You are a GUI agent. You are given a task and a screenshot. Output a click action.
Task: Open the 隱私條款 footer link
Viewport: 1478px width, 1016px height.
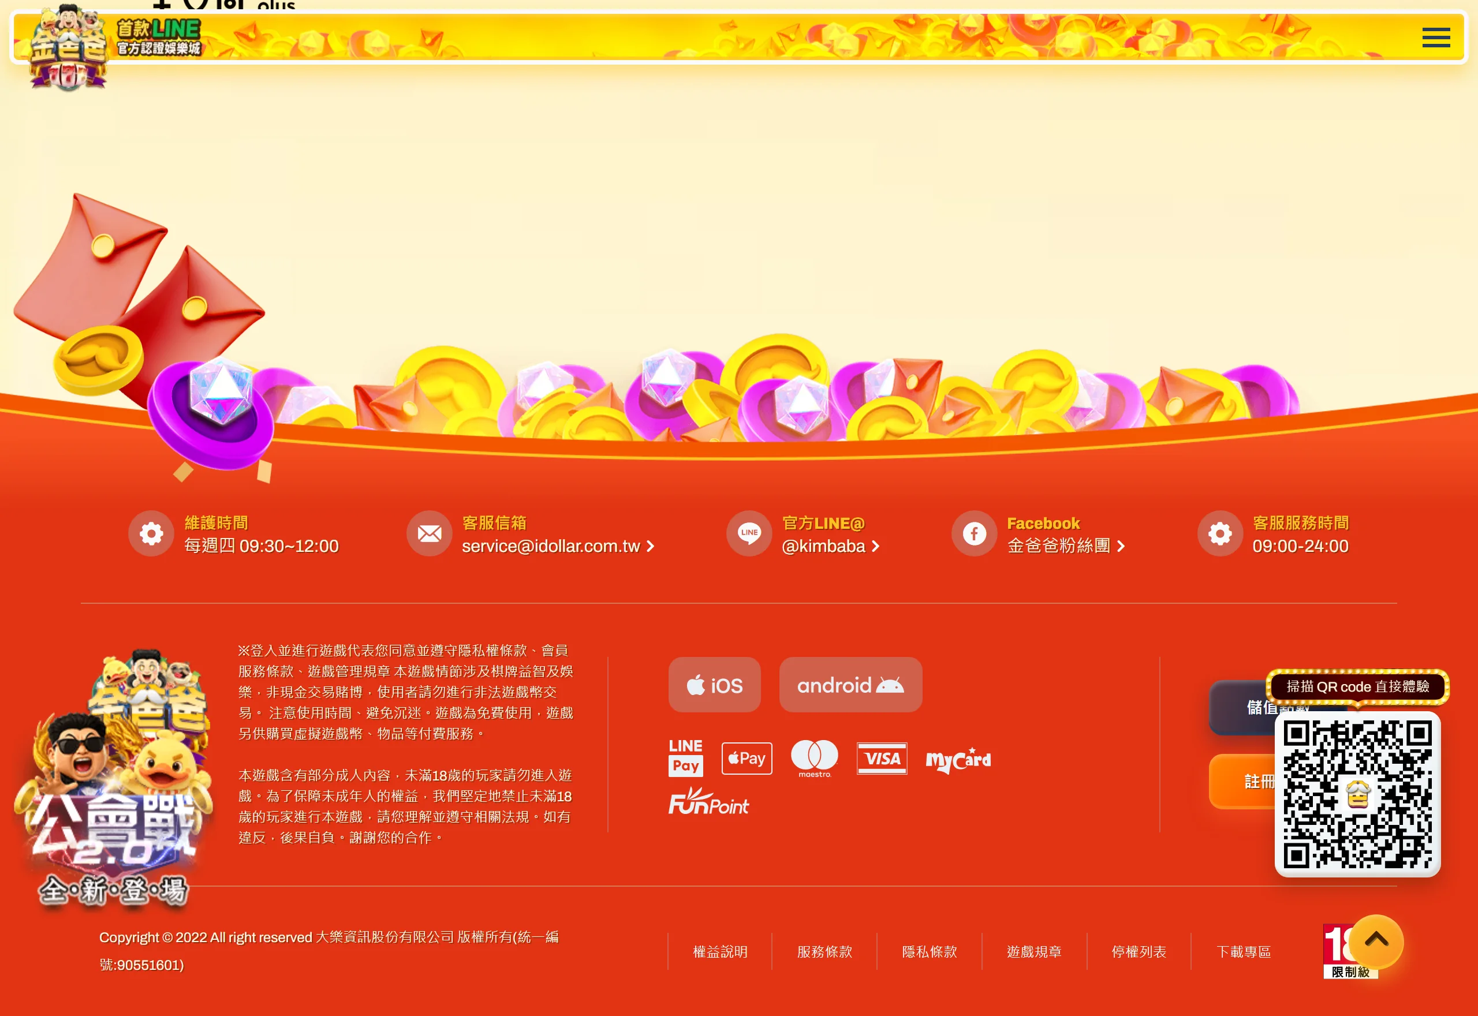pos(930,952)
